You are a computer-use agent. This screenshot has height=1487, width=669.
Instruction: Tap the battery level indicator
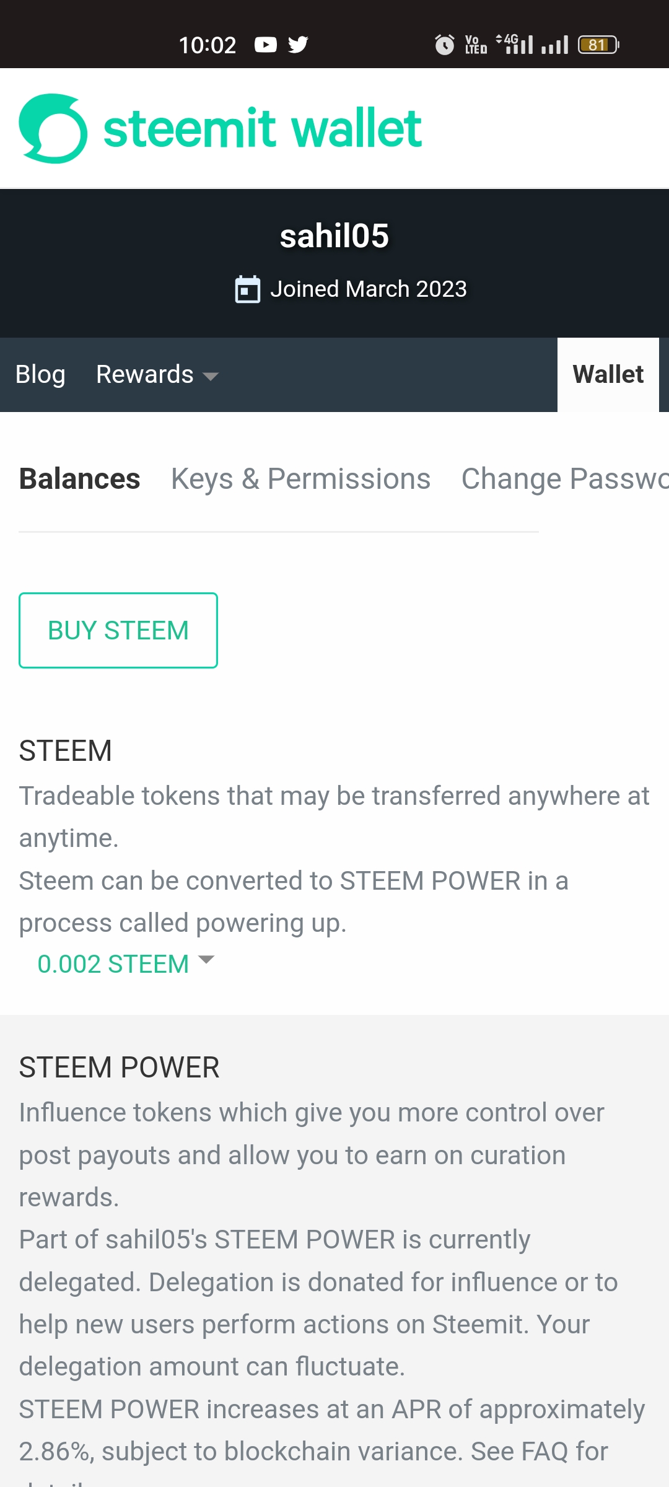click(x=598, y=45)
